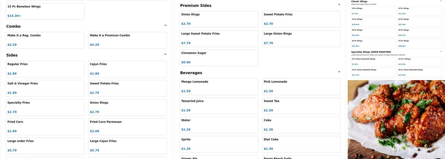Add Make it a Premium Combo
Image resolution: width=445 pixels, height=159 pixels.
[127, 40]
